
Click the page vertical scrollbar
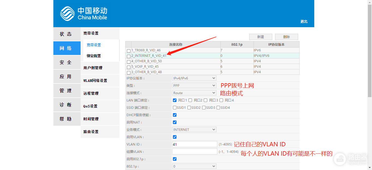(x=370, y=82)
